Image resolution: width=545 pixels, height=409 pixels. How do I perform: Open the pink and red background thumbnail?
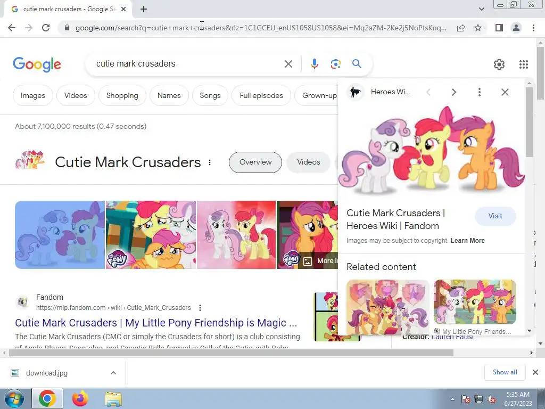tap(236, 235)
